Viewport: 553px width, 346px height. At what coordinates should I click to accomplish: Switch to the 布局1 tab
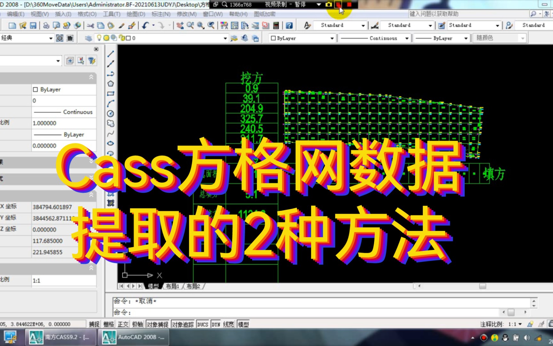pyautogui.click(x=172, y=286)
